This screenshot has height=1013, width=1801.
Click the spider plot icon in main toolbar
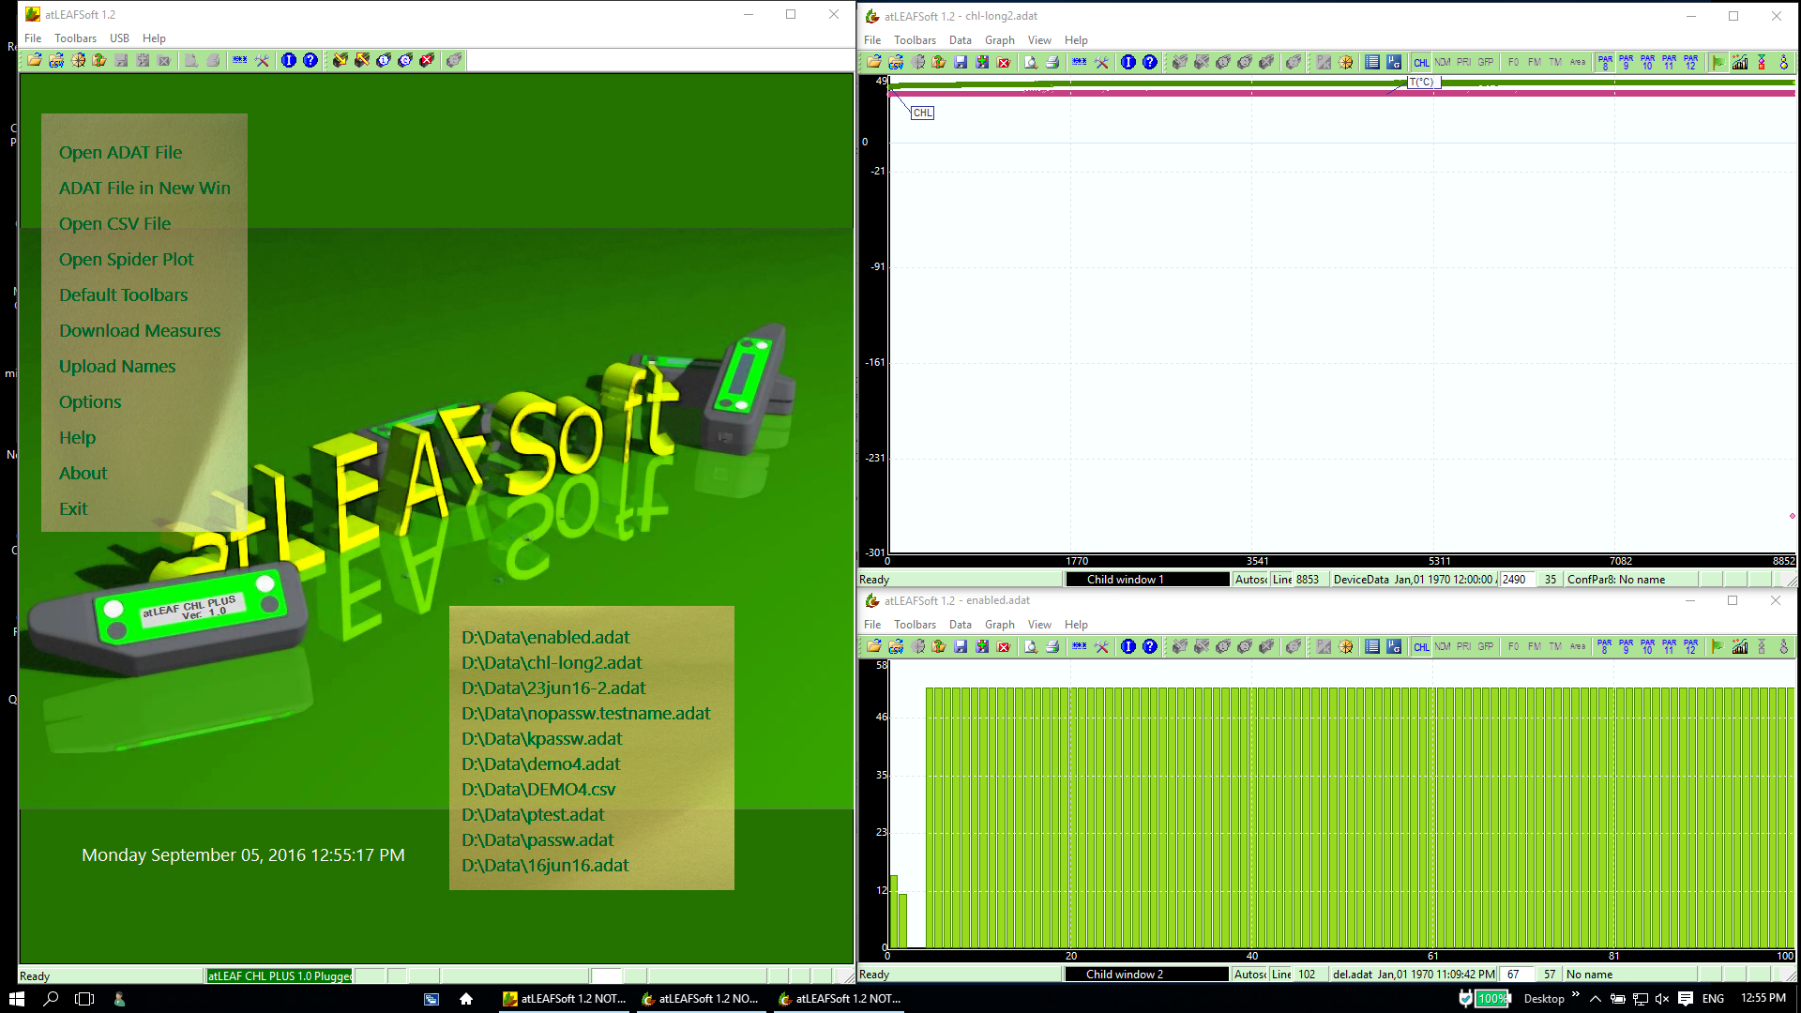[x=78, y=60]
